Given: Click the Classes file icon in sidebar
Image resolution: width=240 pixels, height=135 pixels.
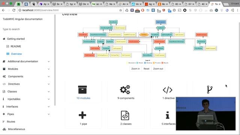Looking at the screenshot, I should tap(4, 91).
